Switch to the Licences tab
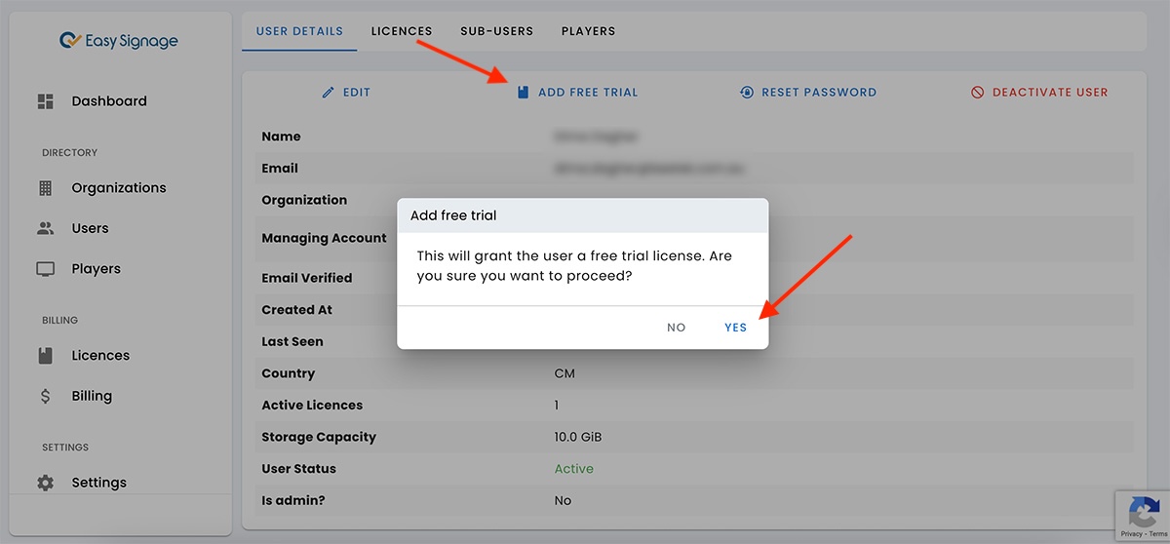 (402, 31)
